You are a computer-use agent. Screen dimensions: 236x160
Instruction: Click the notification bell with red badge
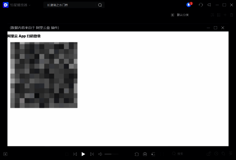point(189,5)
